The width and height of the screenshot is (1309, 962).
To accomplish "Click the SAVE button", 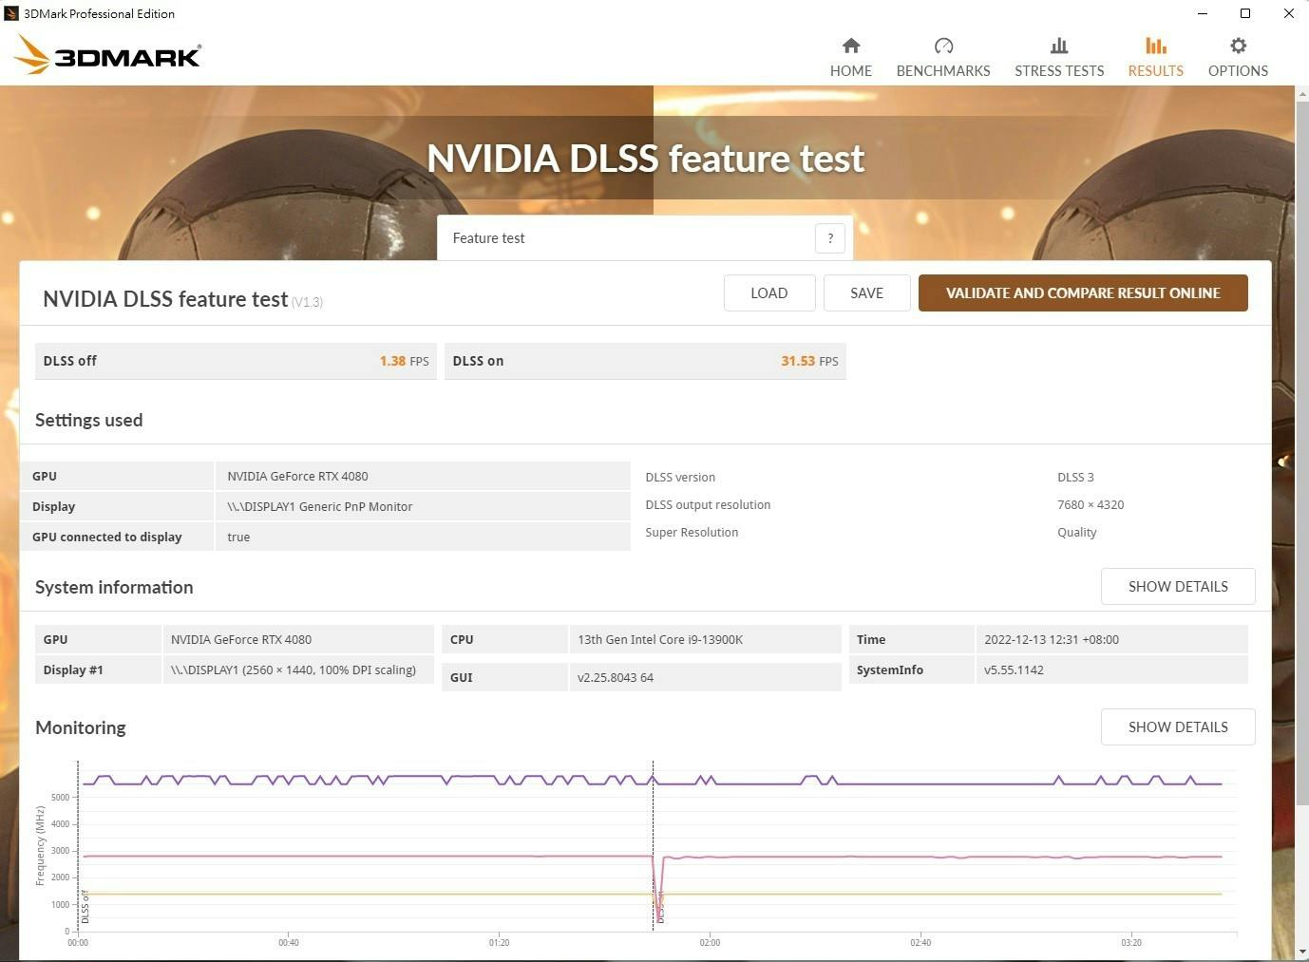I will 866,293.
